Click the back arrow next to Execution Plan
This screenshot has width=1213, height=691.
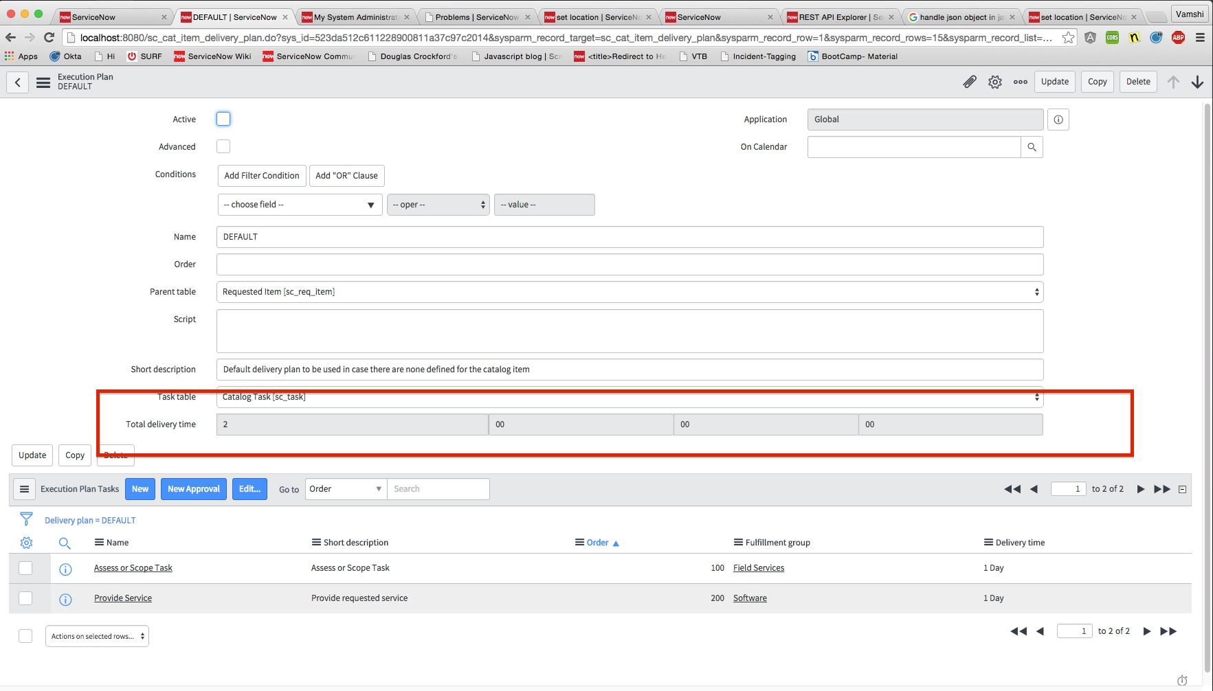(17, 82)
